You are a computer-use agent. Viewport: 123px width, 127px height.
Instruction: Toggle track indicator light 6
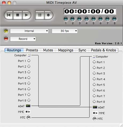(101, 19)
